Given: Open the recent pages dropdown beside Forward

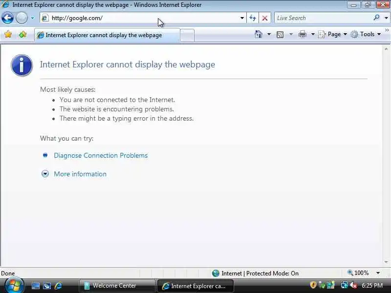Looking at the screenshot, I should click(x=32, y=18).
